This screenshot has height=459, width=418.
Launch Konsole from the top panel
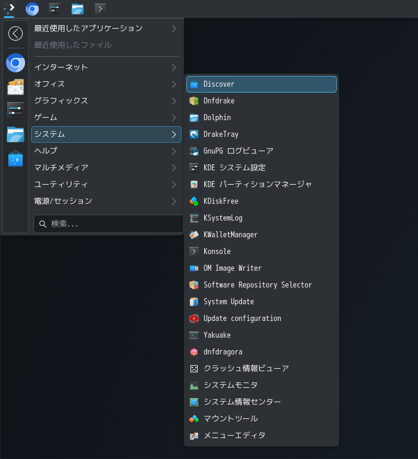click(100, 9)
